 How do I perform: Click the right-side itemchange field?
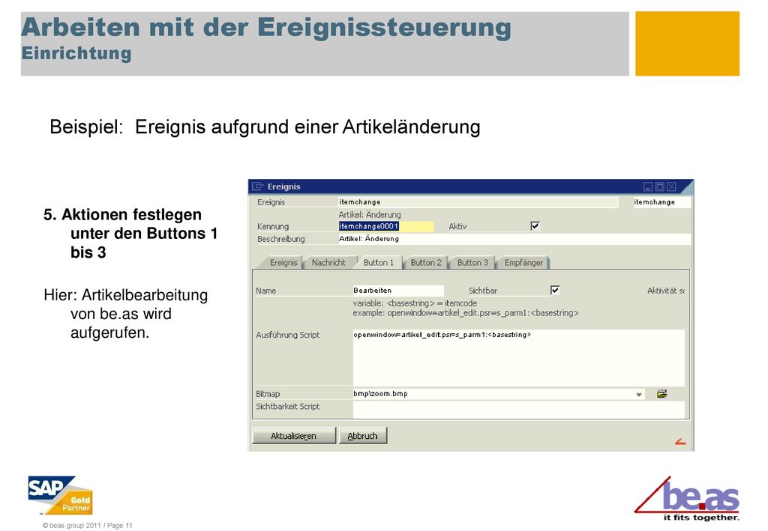coord(662,202)
